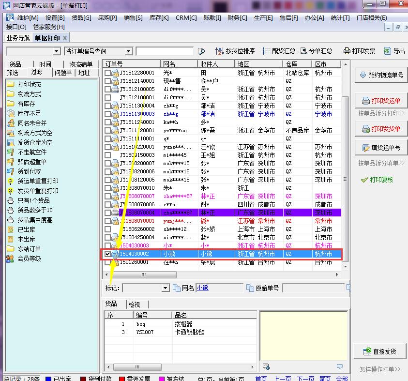Tick the checkbox for order JY1508200007
Viewport: 408px width, 381px height.
107,164
